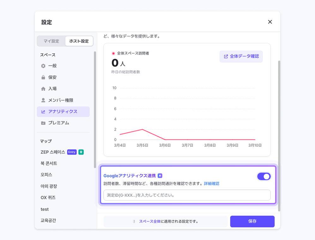Select the アナリティクス menu item

[x=63, y=112]
